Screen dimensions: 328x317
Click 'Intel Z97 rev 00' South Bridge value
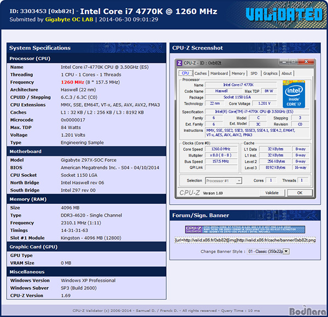(78, 190)
